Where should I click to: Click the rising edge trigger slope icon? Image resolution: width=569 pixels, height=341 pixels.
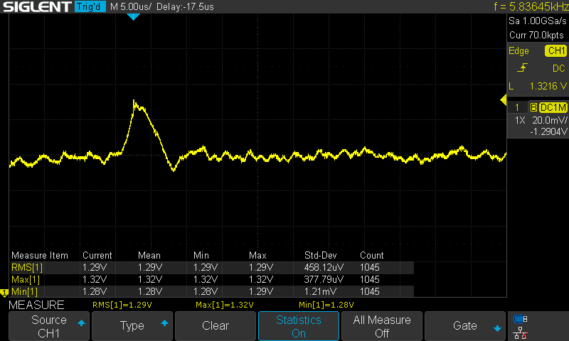522,67
